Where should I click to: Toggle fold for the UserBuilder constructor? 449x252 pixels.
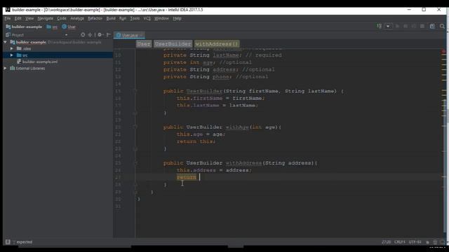tap(135, 91)
